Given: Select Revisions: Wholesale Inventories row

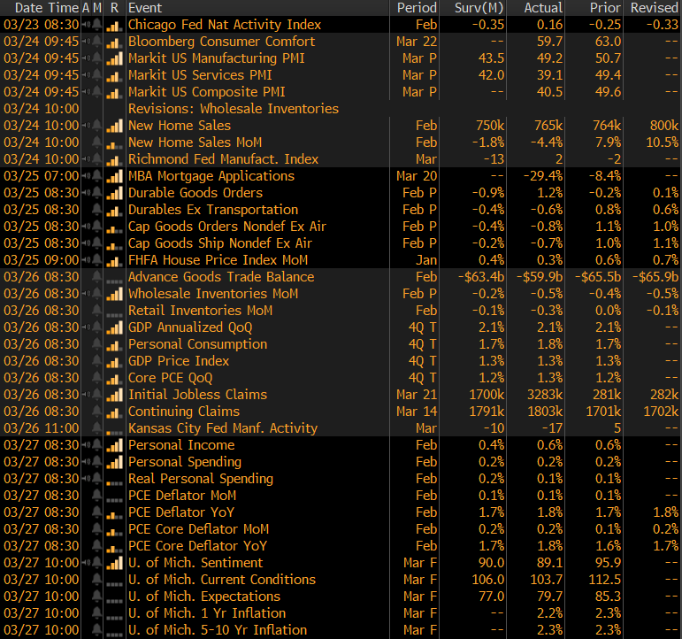Looking at the screenshot, I should (x=233, y=109).
